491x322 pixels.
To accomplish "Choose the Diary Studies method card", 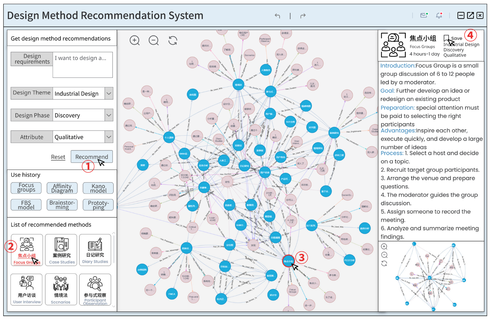I will click(95, 250).
